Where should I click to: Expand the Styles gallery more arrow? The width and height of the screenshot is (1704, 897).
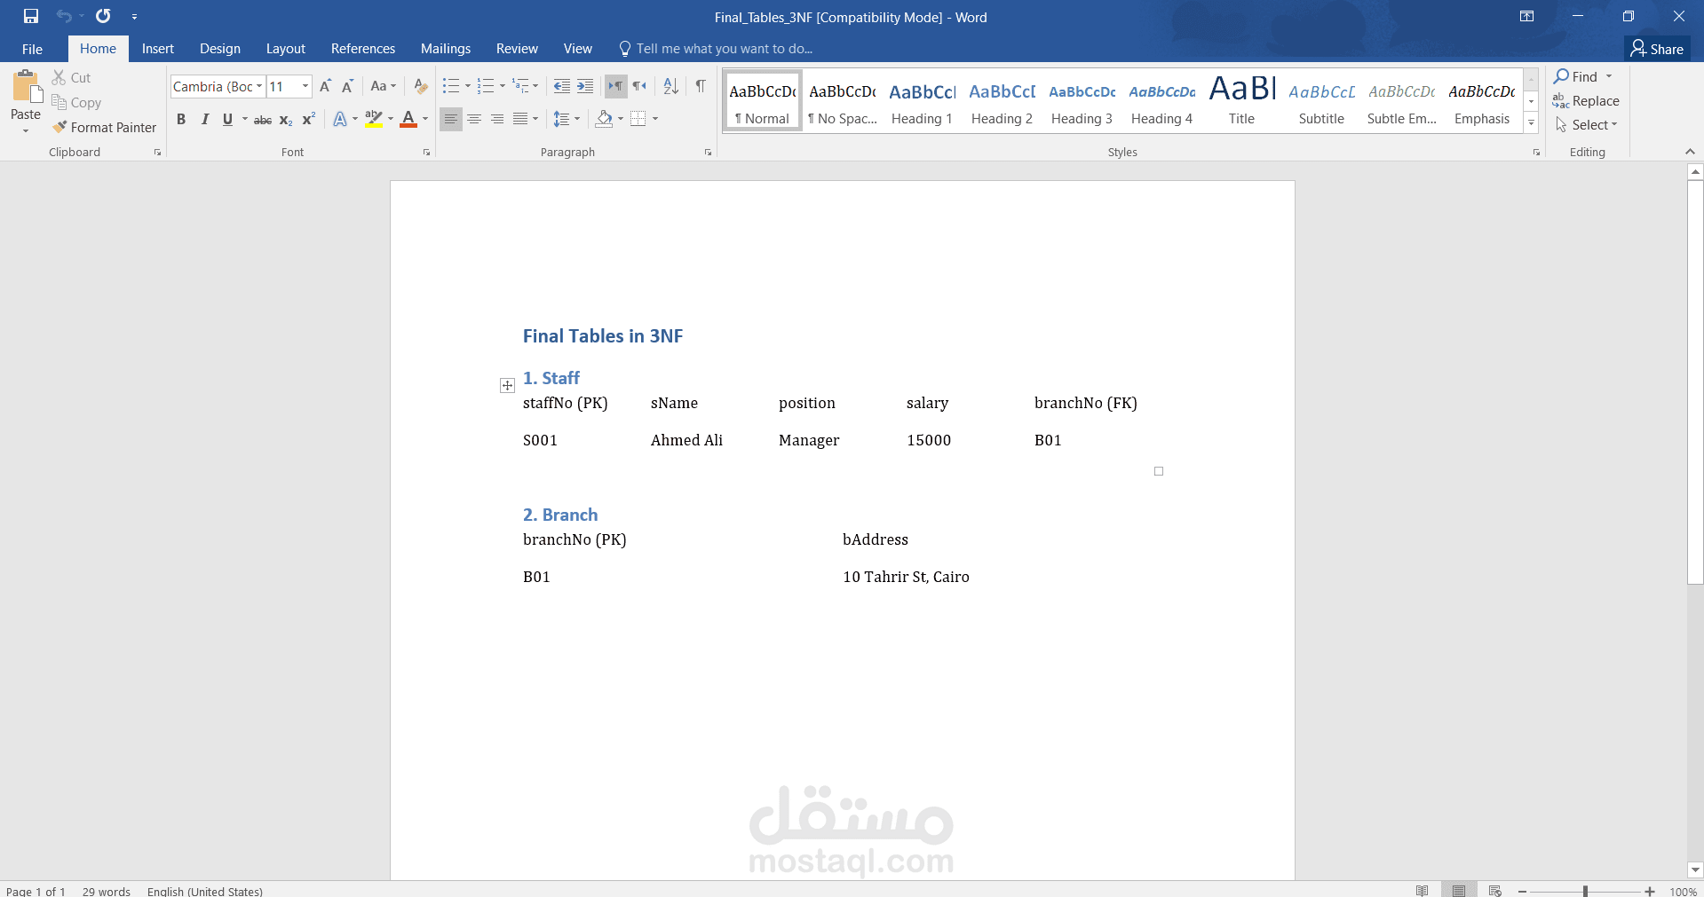click(1531, 123)
